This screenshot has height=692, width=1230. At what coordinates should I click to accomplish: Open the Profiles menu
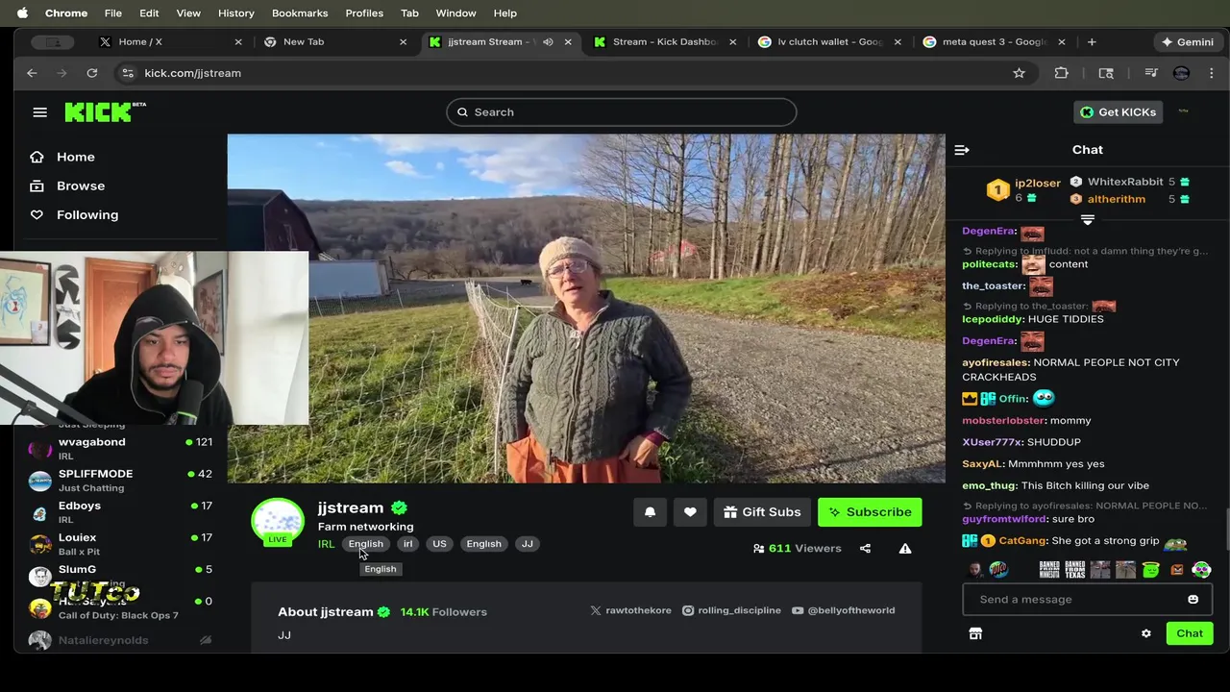pos(364,12)
